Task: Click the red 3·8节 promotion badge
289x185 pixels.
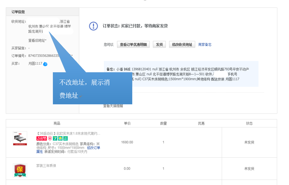Action: point(42,138)
